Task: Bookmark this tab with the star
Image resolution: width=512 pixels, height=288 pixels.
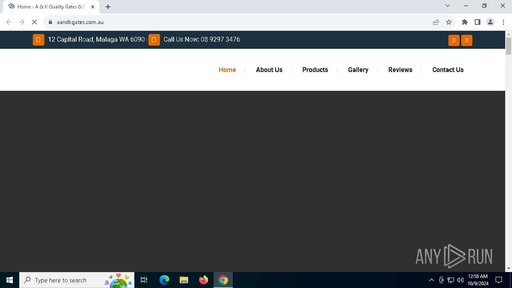Action: [x=449, y=22]
